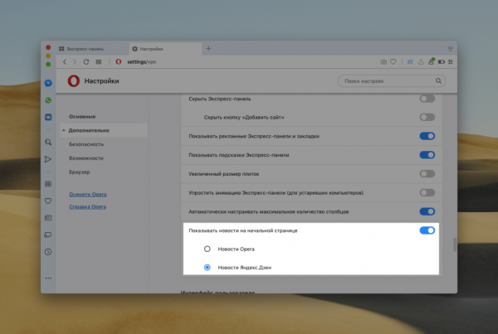Click the magnifier in the settings search box

[x=438, y=81]
